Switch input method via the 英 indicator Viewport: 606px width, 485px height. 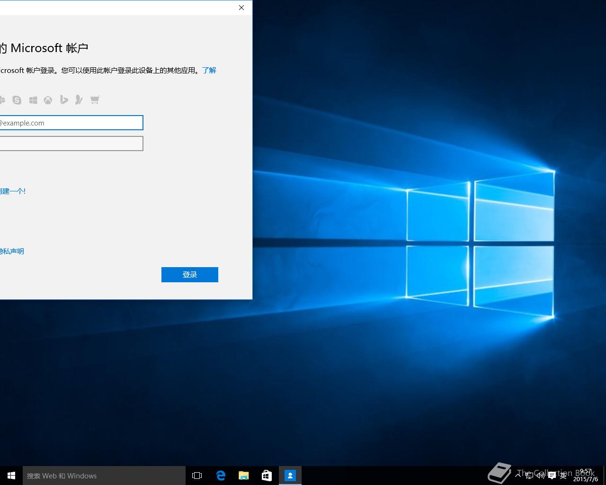click(563, 476)
